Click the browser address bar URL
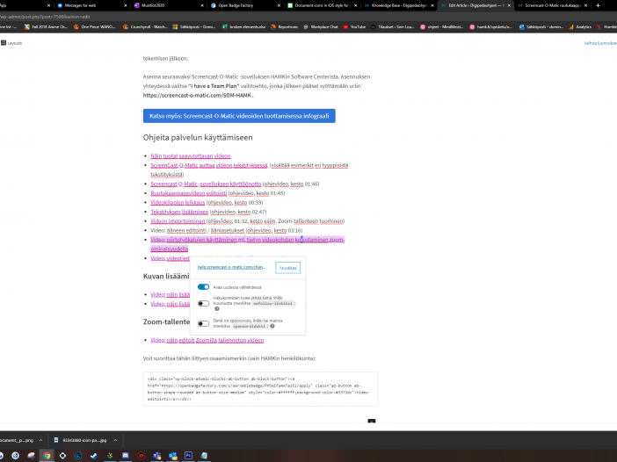This screenshot has height=462, width=617. coord(45,17)
